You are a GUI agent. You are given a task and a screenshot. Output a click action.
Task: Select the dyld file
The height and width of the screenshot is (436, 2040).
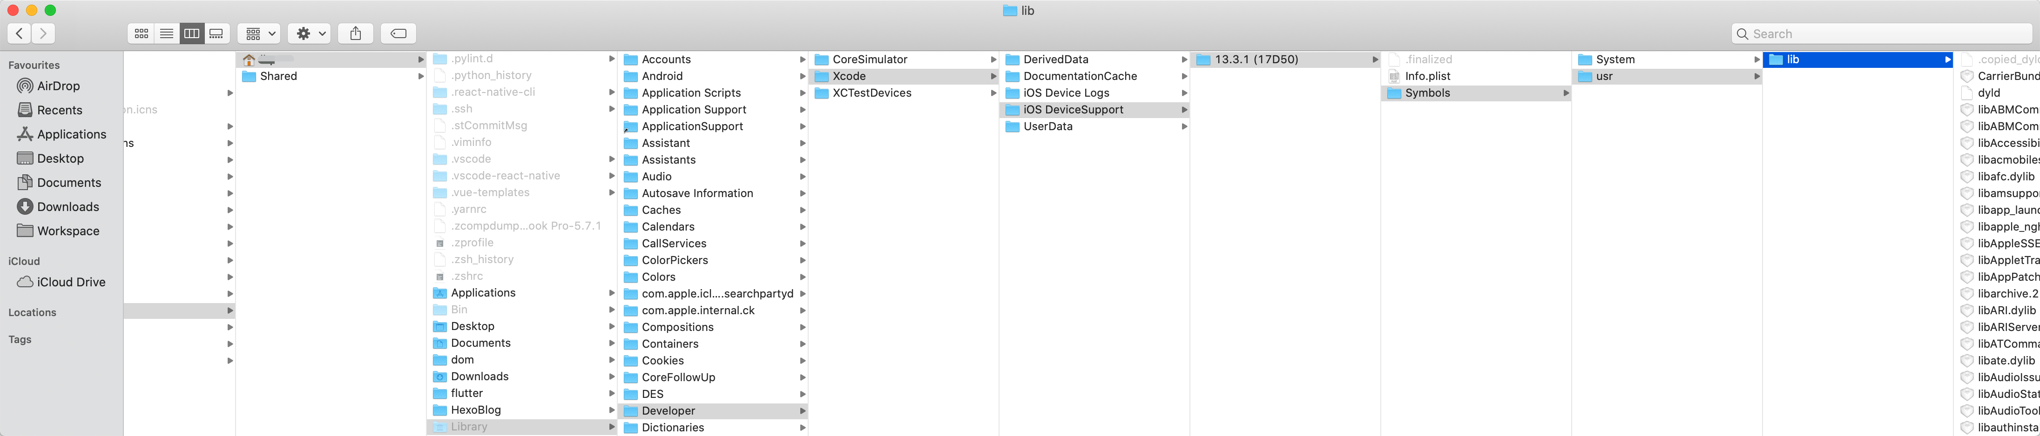coord(1997,93)
